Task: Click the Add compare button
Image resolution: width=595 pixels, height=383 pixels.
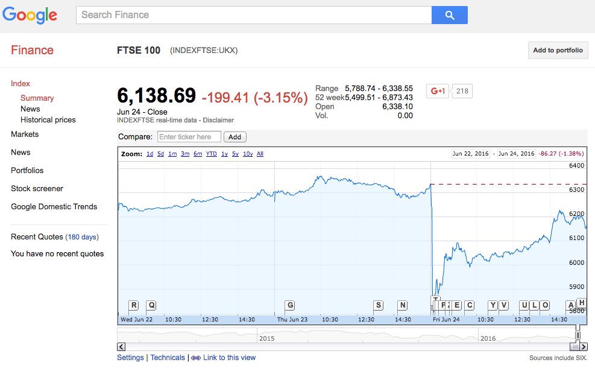Action: click(235, 137)
